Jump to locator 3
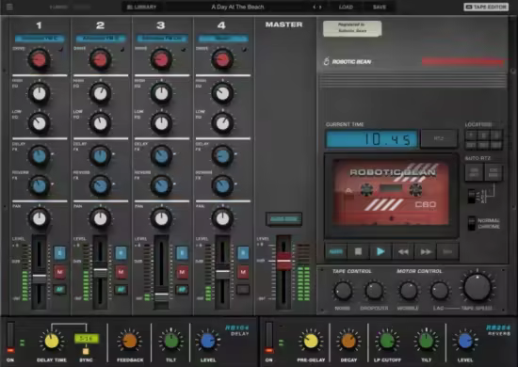 [496, 135]
